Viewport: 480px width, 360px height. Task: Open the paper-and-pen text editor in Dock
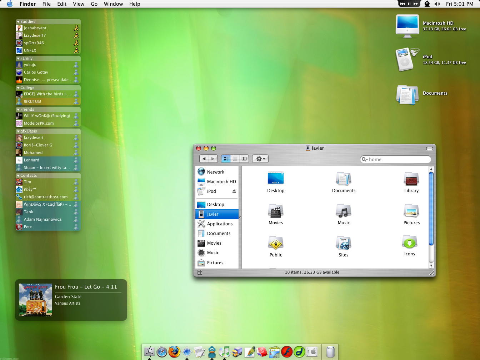click(199, 352)
